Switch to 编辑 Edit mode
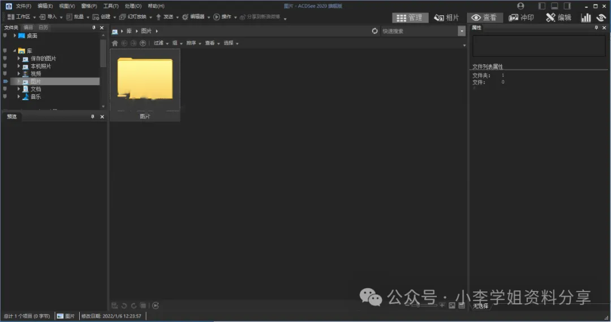Image resolution: width=611 pixels, height=322 pixels. click(559, 18)
